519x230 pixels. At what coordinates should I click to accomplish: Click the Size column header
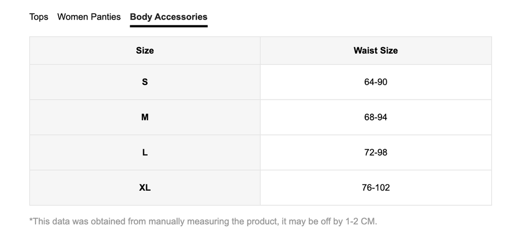(x=145, y=51)
